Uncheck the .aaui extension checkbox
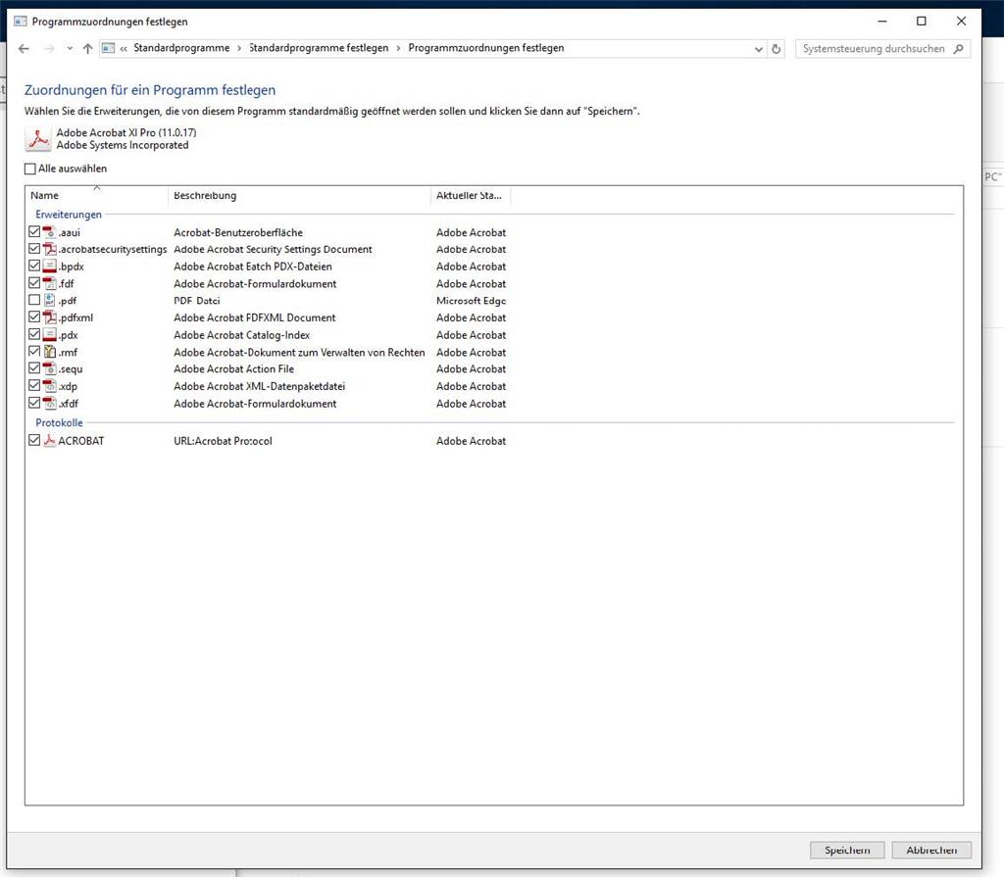This screenshot has width=1004, height=877. tap(34, 231)
